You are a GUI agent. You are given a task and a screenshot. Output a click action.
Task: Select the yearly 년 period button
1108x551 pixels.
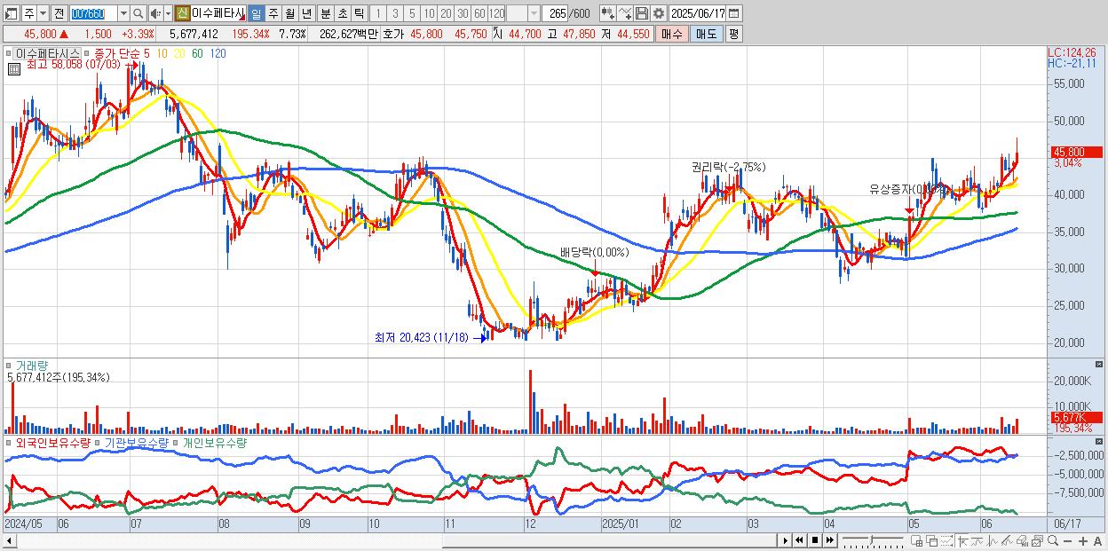pos(306,13)
